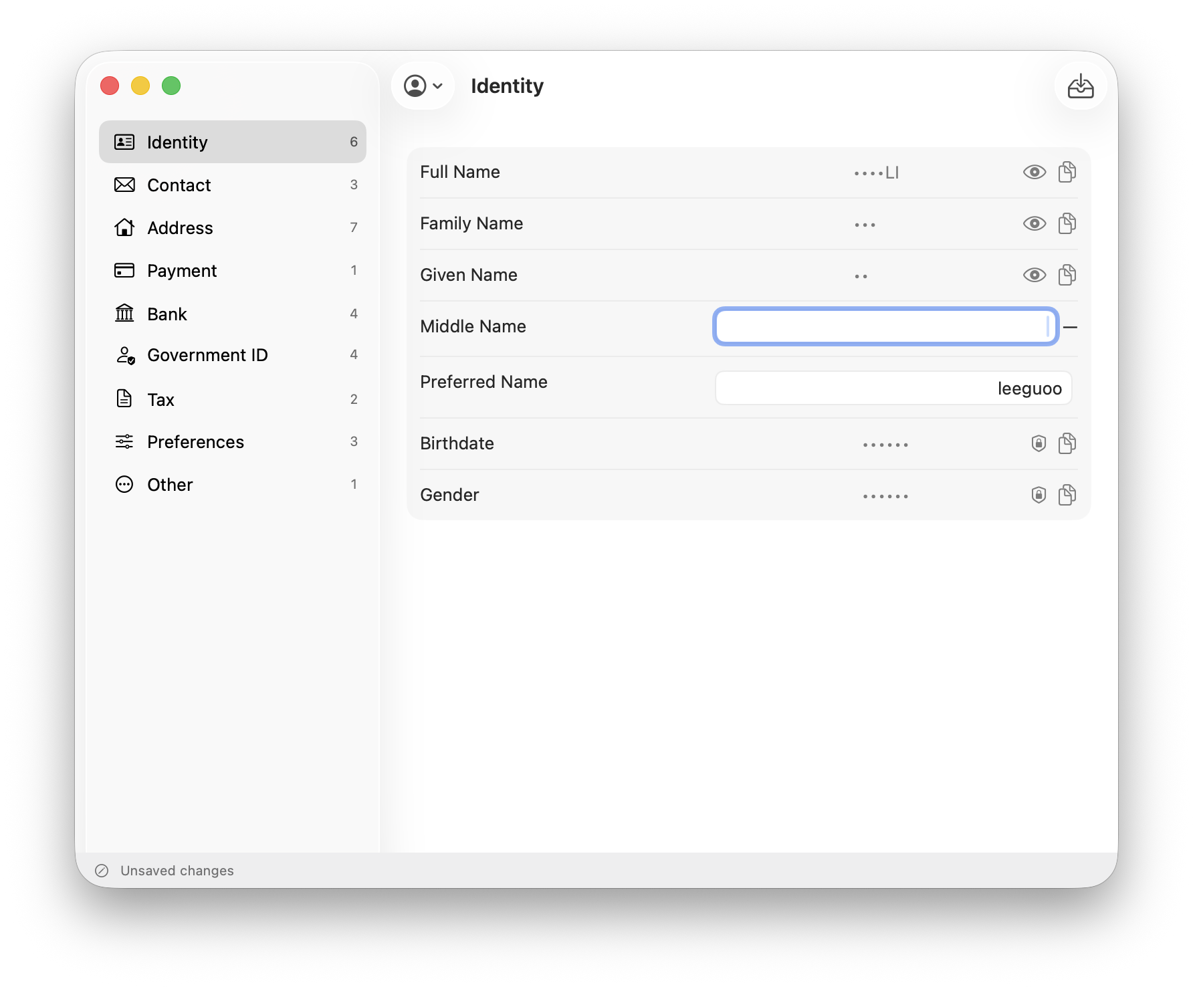Click the Unsaved changes status icon
The height and width of the screenshot is (987, 1193).
coord(102,870)
